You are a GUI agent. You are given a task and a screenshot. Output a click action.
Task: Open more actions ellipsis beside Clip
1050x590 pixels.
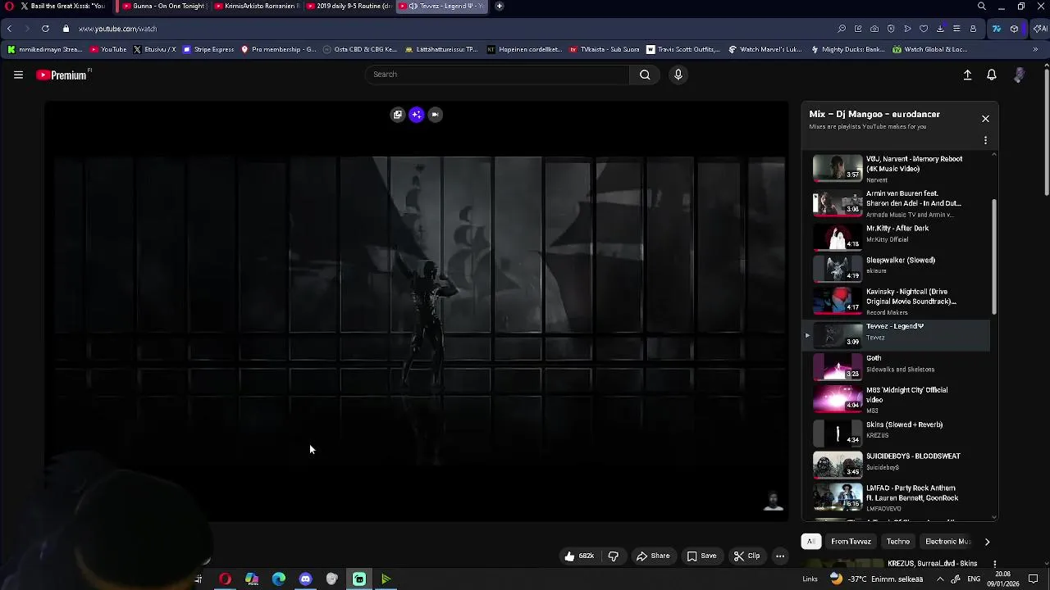click(780, 556)
